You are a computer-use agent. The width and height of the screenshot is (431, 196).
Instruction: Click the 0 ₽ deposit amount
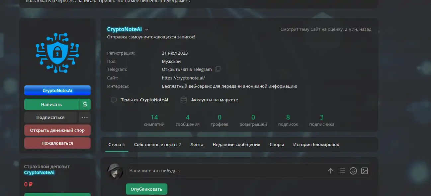pos(29,184)
